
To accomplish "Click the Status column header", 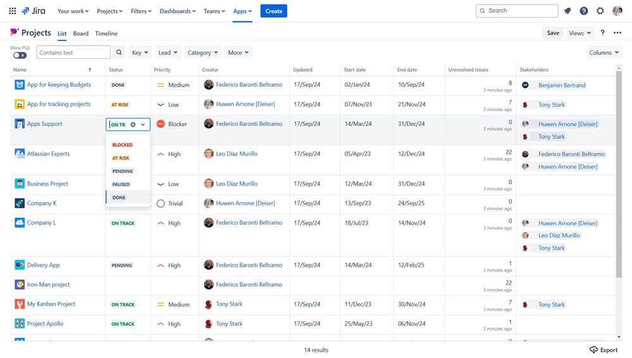I will tap(116, 70).
